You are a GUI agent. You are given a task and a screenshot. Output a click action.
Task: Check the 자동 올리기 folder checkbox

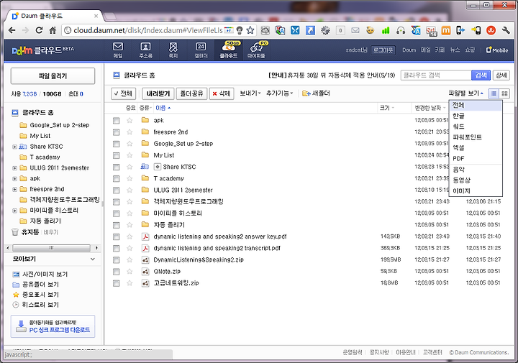116,225
